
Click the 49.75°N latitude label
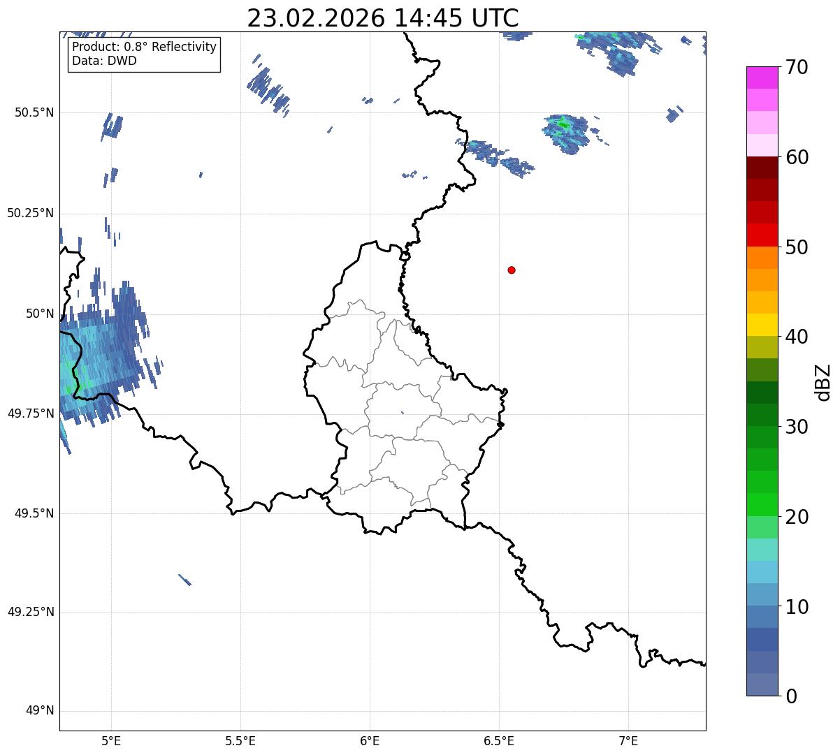coord(30,413)
